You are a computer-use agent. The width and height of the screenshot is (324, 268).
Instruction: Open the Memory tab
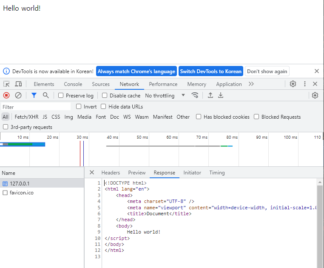197,84
